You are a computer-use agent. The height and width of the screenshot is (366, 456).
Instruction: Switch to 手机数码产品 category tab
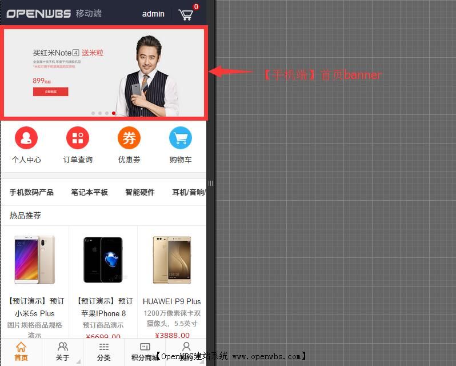pyautogui.click(x=31, y=193)
